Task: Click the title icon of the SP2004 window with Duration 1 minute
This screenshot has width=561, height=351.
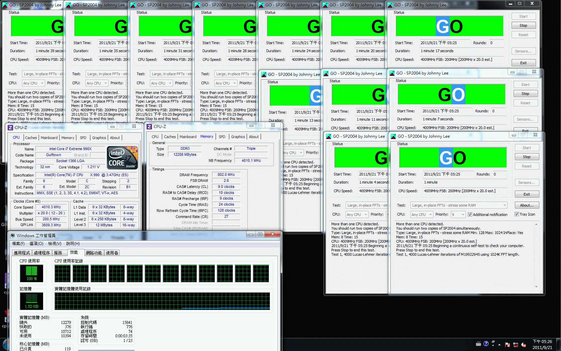Action: pyautogui.click(x=393, y=136)
